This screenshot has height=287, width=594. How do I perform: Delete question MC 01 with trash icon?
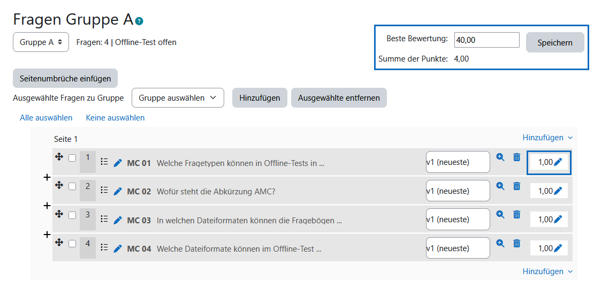click(517, 157)
